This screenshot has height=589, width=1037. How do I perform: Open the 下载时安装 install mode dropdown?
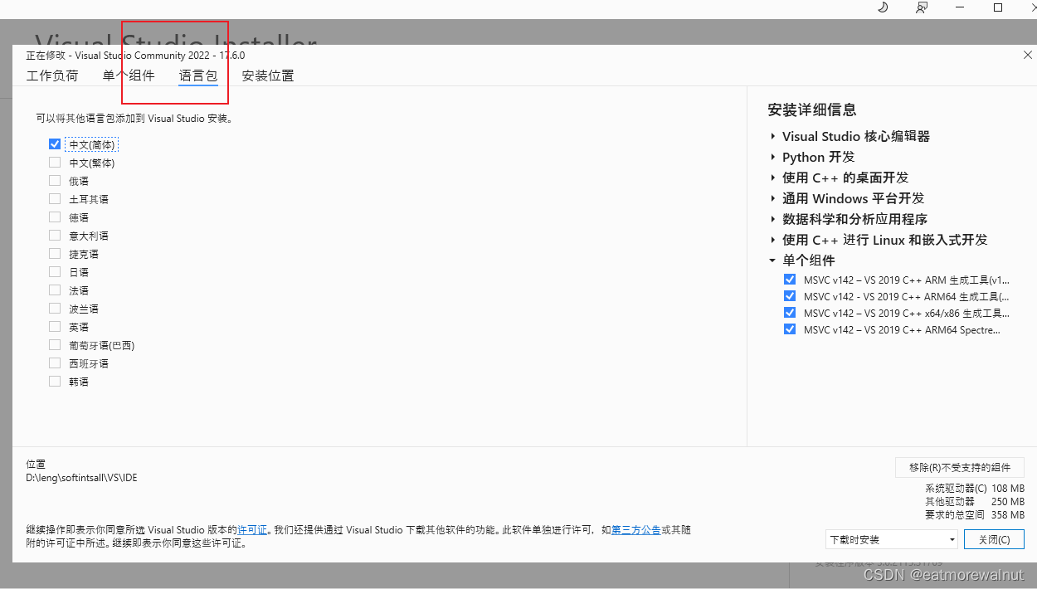pos(891,539)
